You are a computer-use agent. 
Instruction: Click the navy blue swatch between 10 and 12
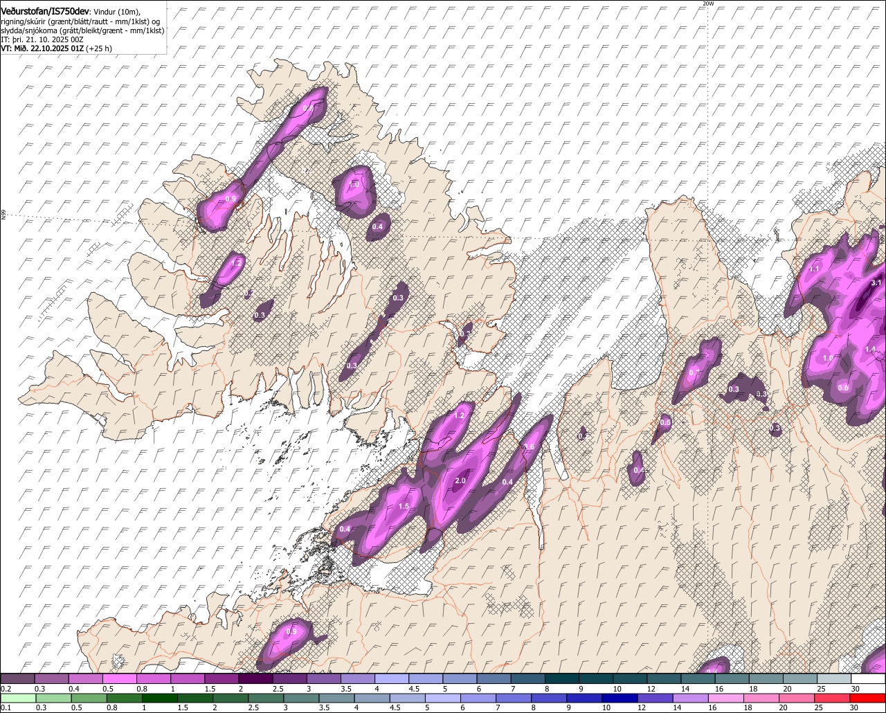(630, 698)
